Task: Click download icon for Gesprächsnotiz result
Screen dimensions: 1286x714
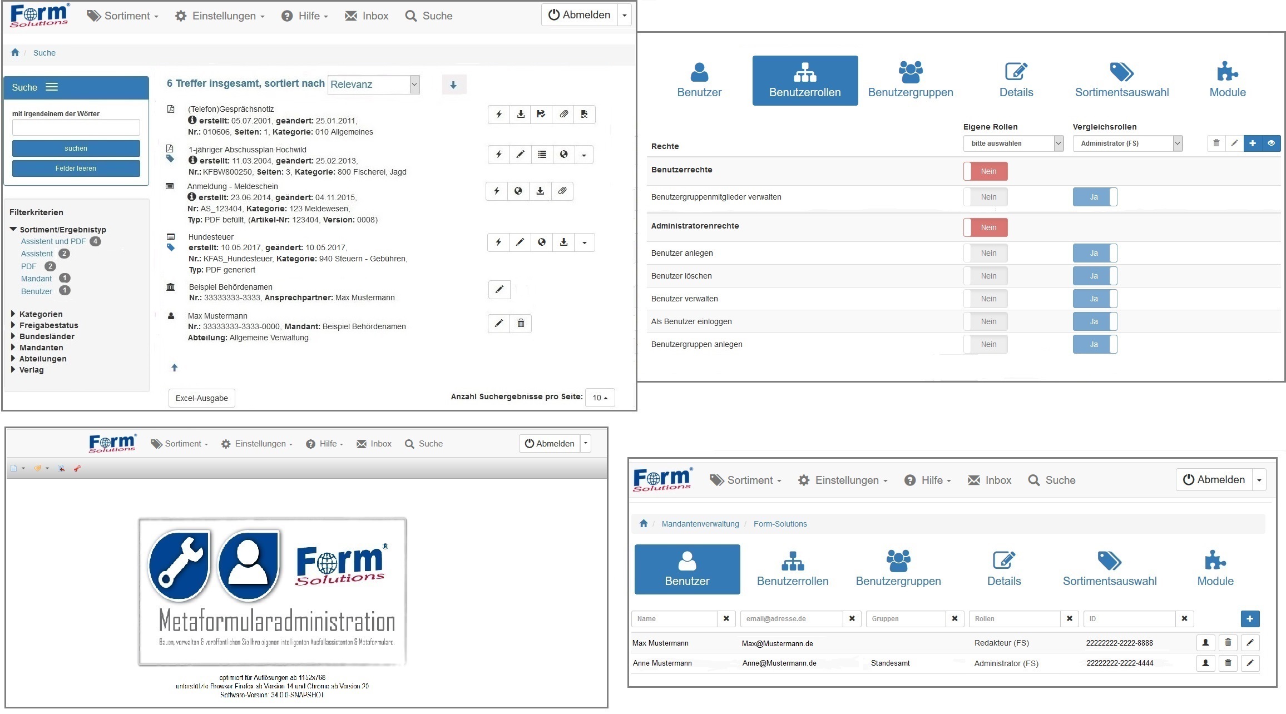Action: pyautogui.click(x=521, y=114)
